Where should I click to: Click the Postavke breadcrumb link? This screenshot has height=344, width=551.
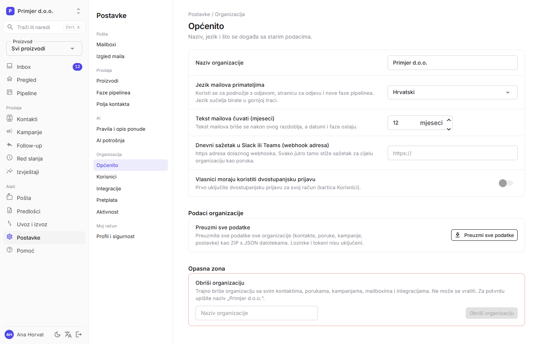point(199,14)
